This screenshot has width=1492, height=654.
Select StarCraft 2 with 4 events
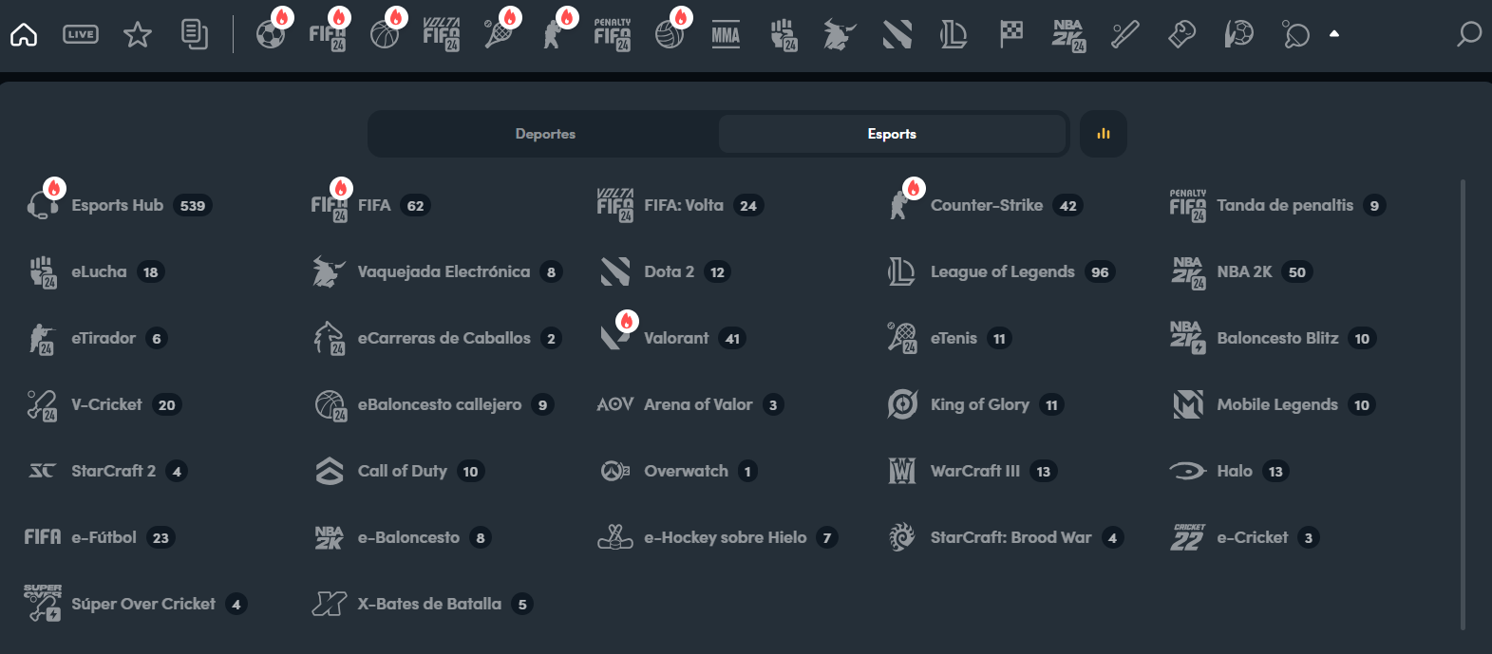pyautogui.click(x=107, y=471)
